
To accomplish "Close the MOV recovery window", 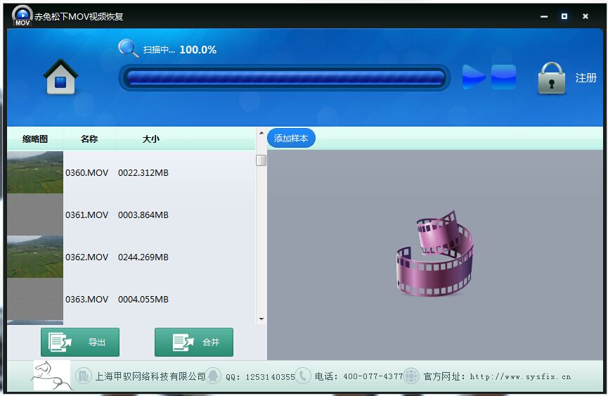I will coord(586,16).
